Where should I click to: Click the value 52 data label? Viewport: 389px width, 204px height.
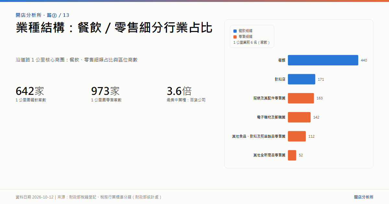(x=301, y=155)
